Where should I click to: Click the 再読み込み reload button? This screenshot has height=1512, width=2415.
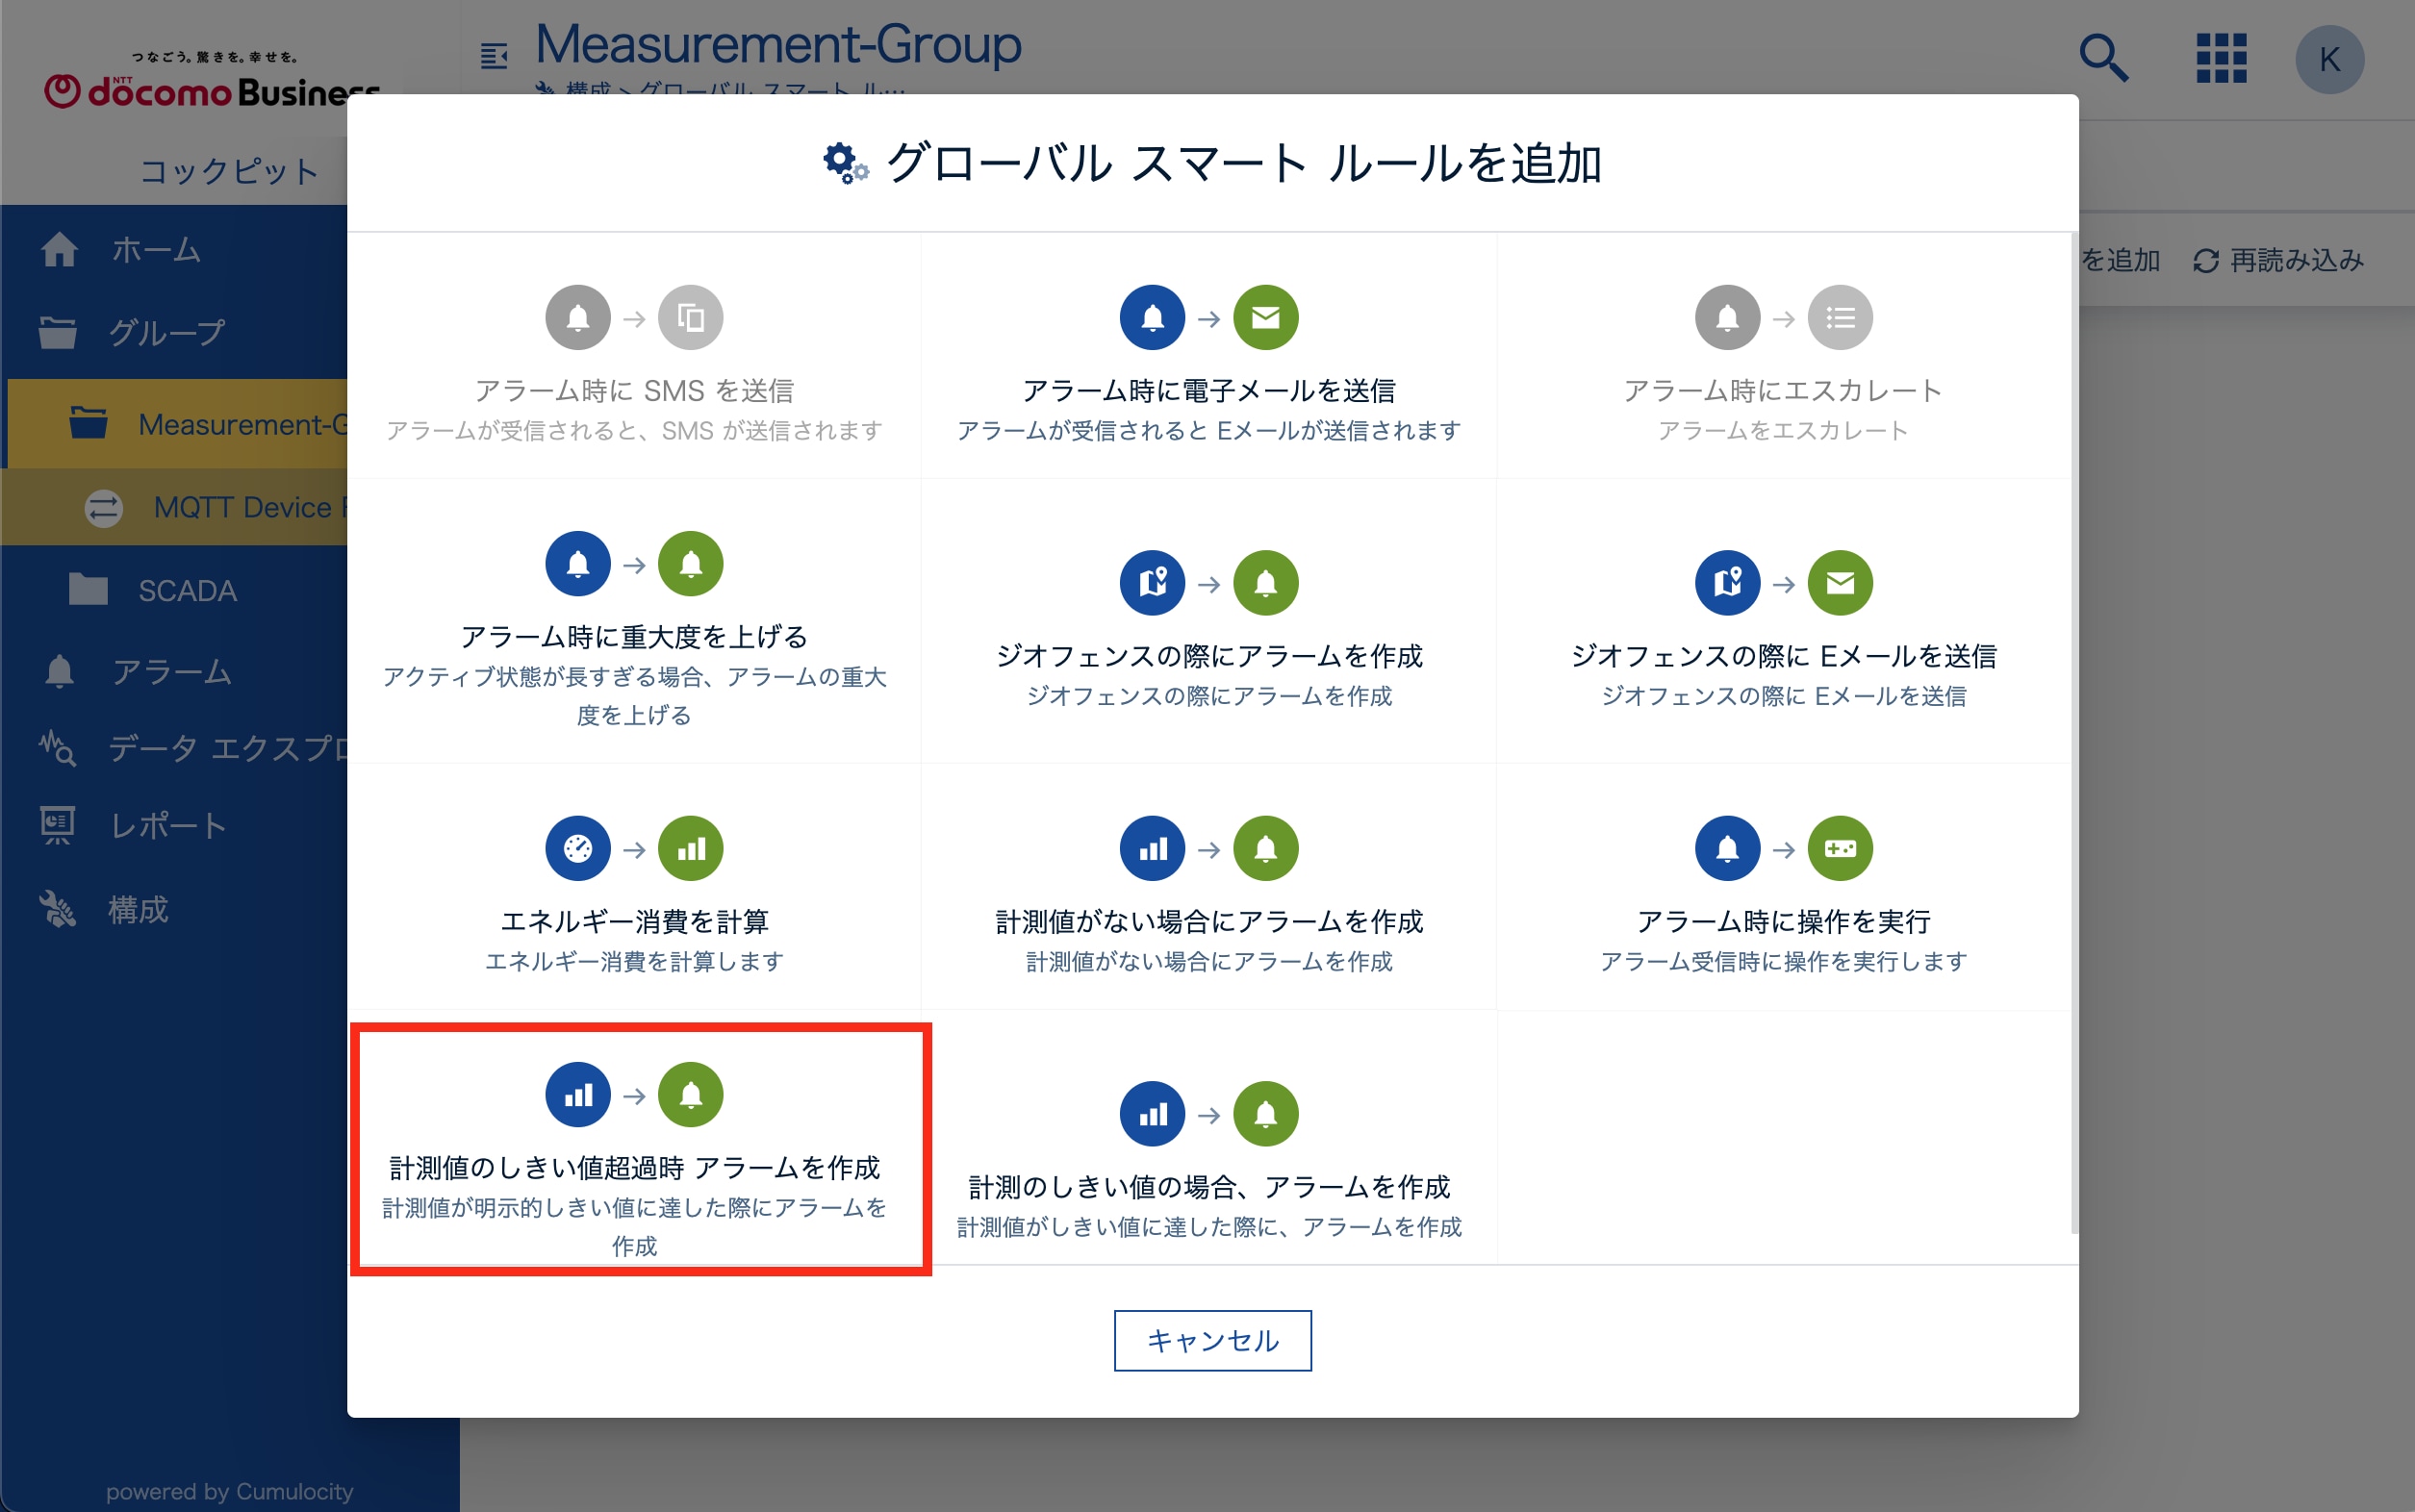click(x=2278, y=260)
